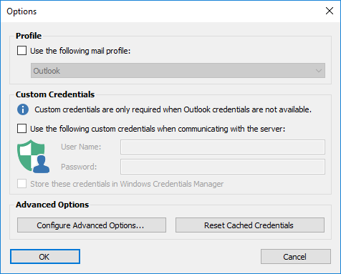Click into the User Name field
This screenshot has width=341, height=274.
(x=223, y=147)
